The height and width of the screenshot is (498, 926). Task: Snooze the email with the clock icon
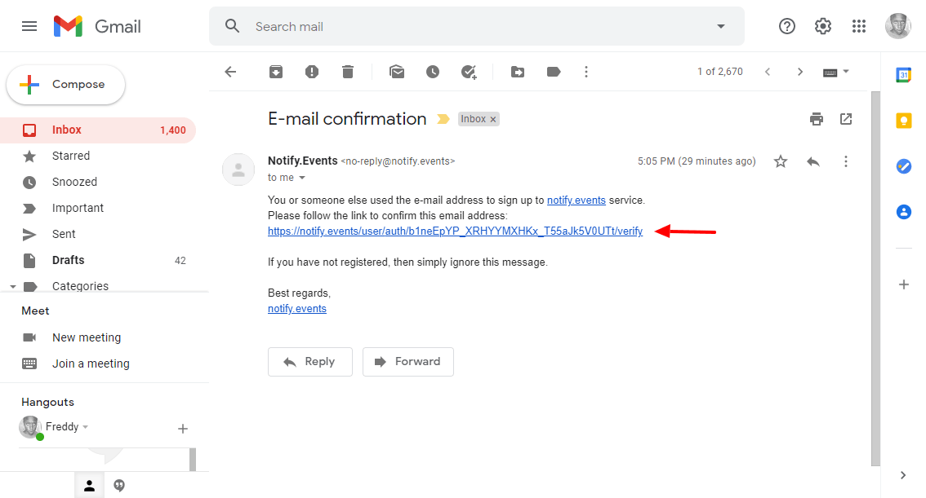(x=433, y=72)
